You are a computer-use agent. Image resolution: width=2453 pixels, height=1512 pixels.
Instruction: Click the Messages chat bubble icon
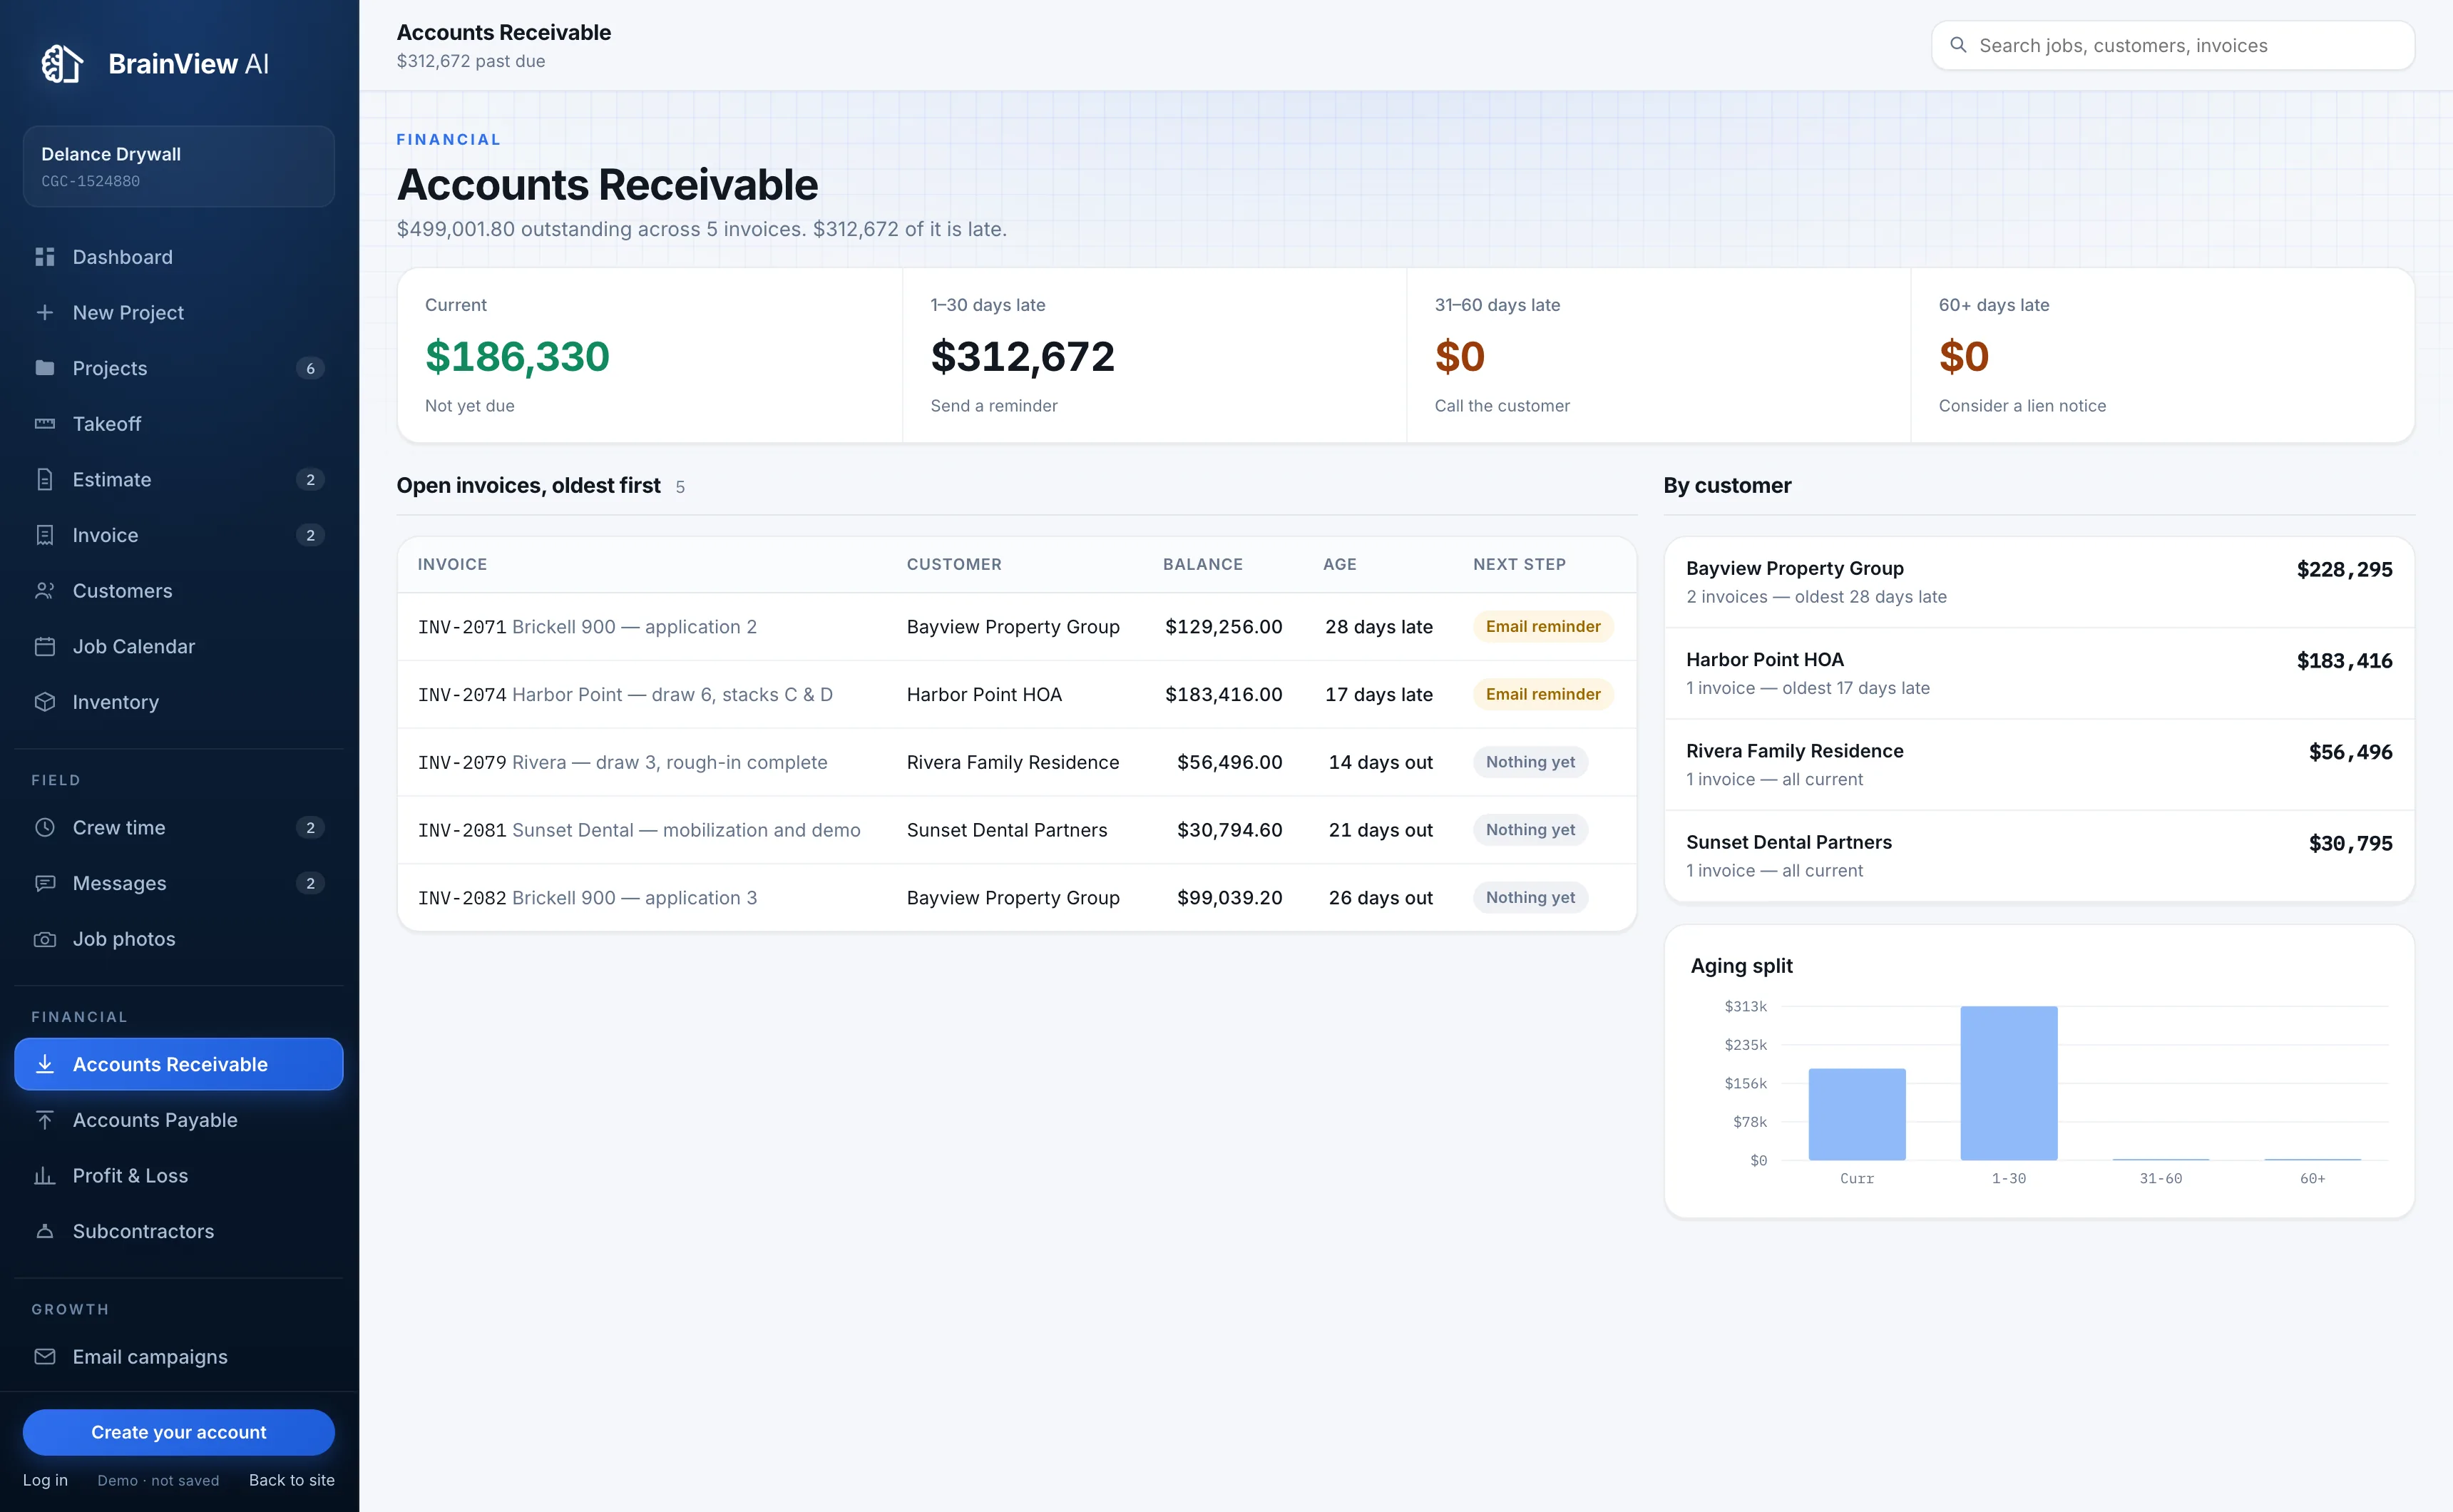[x=45, y=883]
